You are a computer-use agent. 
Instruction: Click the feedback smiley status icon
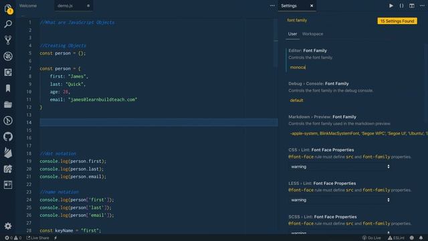[x=412, y=238]
